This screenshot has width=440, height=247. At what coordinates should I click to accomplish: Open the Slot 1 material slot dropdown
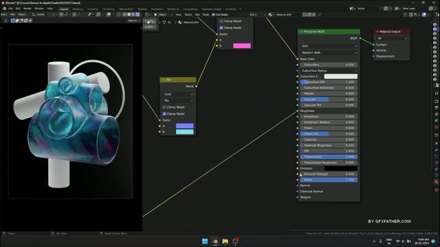tap(257, 14)
